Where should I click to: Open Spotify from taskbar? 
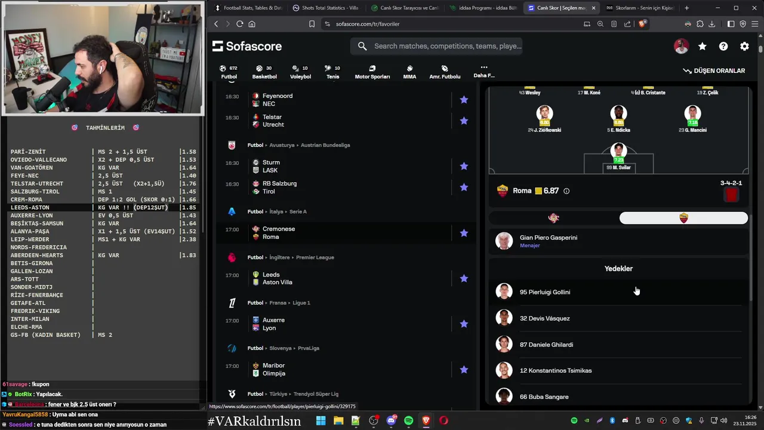[409, 420]
